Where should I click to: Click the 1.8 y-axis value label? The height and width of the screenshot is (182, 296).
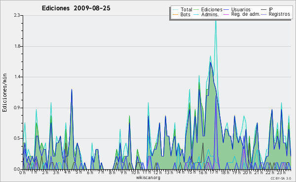(17, 46)
